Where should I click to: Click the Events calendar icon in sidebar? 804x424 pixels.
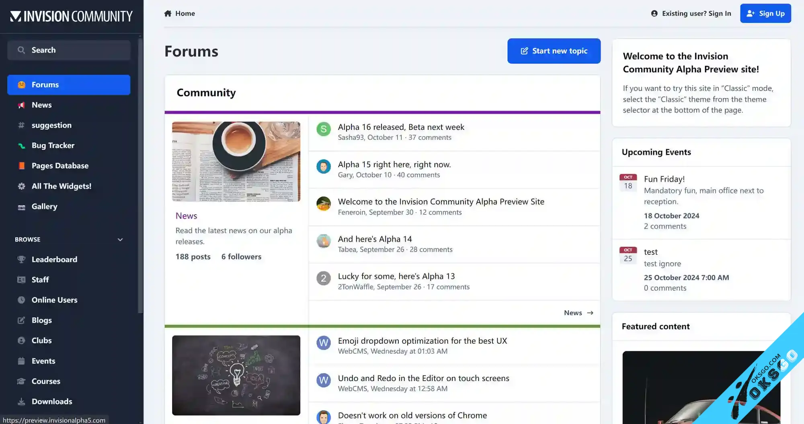(21, 361)
